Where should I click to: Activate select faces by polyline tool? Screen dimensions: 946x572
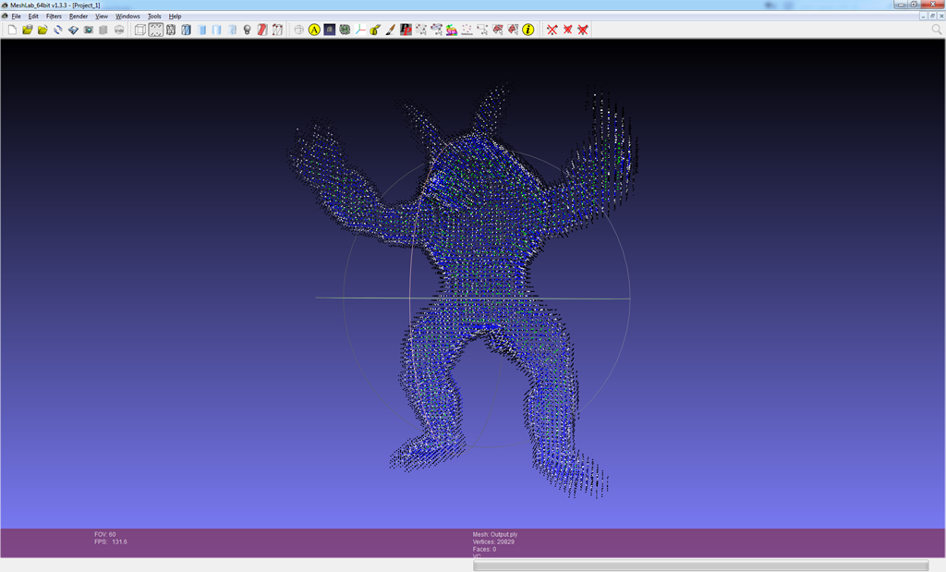513,30
